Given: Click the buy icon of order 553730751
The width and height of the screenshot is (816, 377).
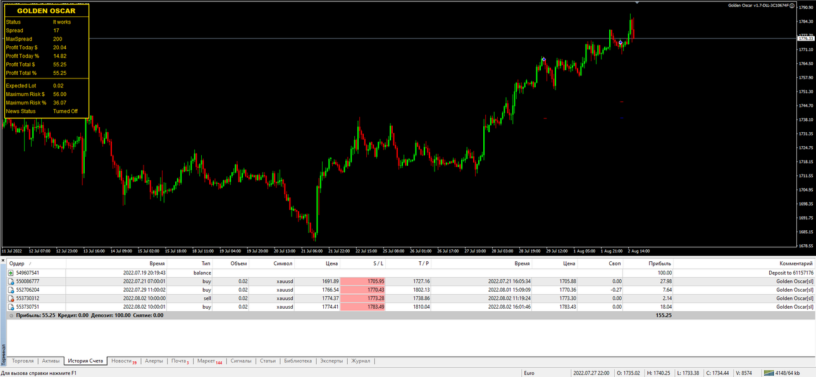Looking at the screenshot, I should [x=11, y=306].
